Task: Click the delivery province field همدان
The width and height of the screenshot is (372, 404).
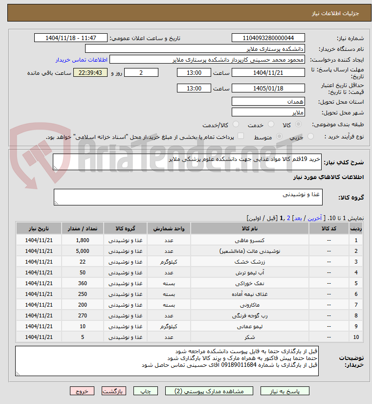Action: 268,101
